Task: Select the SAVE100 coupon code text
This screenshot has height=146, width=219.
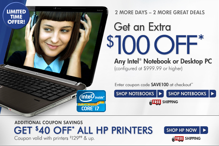Action: click(x=160, y=85)
